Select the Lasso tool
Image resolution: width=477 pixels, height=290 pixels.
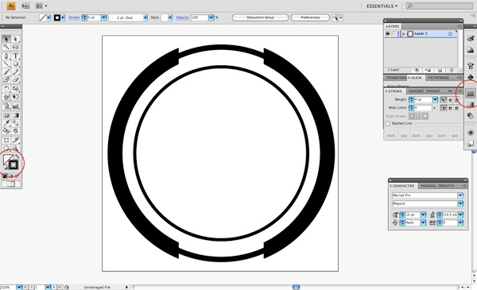click(16, 47)
